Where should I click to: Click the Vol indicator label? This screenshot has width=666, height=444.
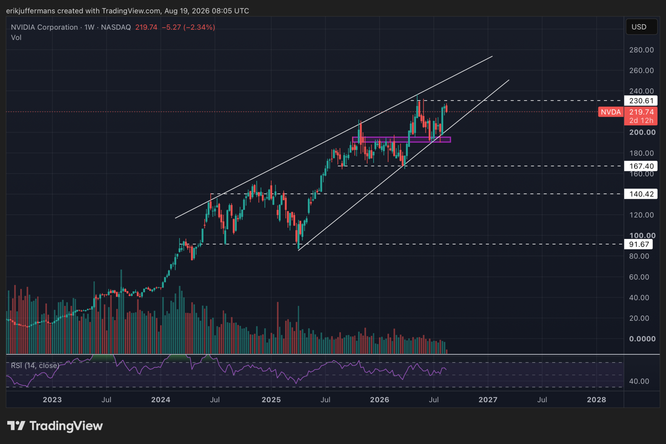(16, 38)
